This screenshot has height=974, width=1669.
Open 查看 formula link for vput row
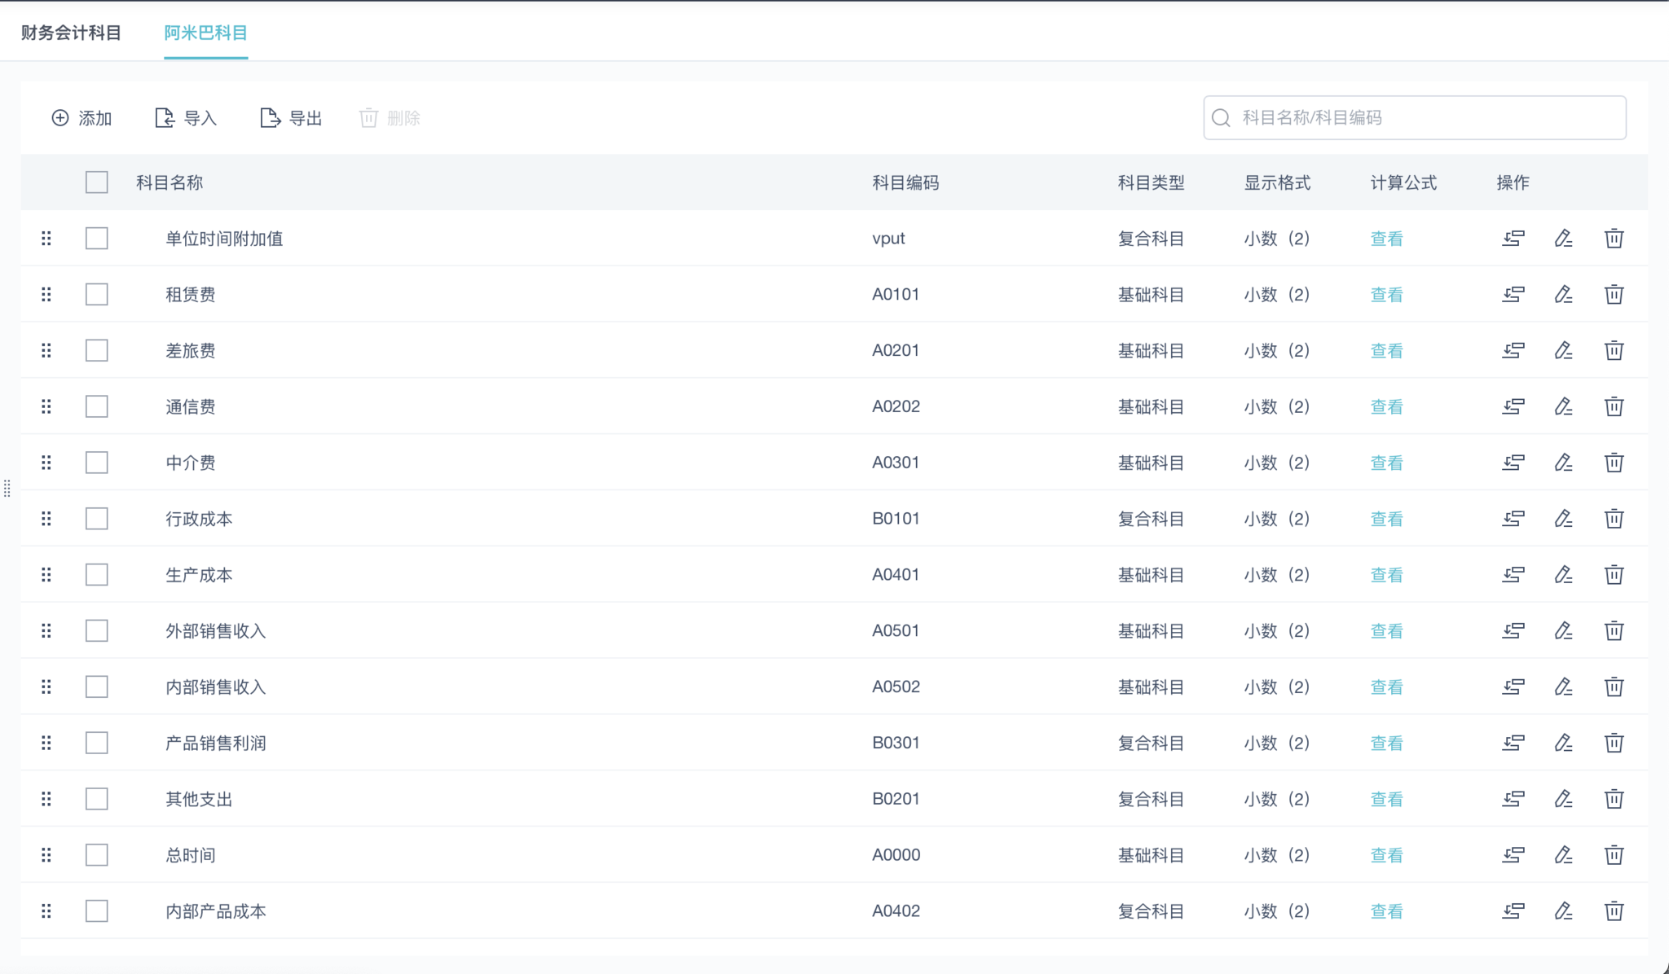1386,239
